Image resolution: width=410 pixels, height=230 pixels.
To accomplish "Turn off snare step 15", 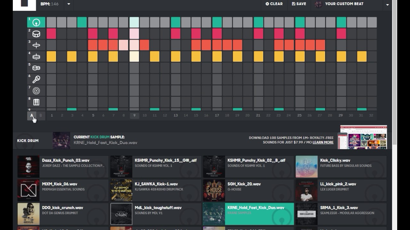I will [x=196, y=34].
